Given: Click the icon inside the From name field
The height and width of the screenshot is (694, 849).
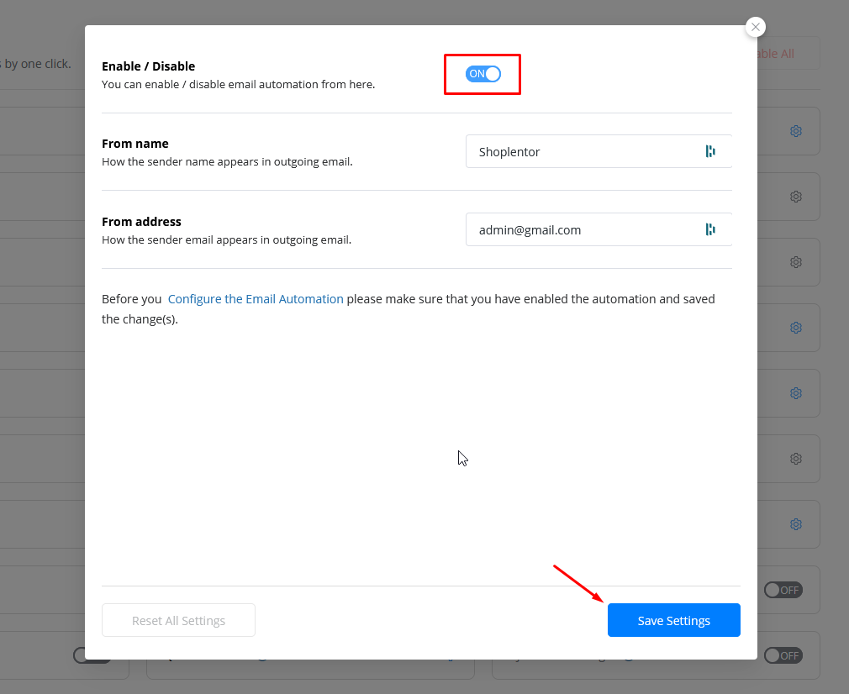Looking at the screenshot, I should pos(710,151).
